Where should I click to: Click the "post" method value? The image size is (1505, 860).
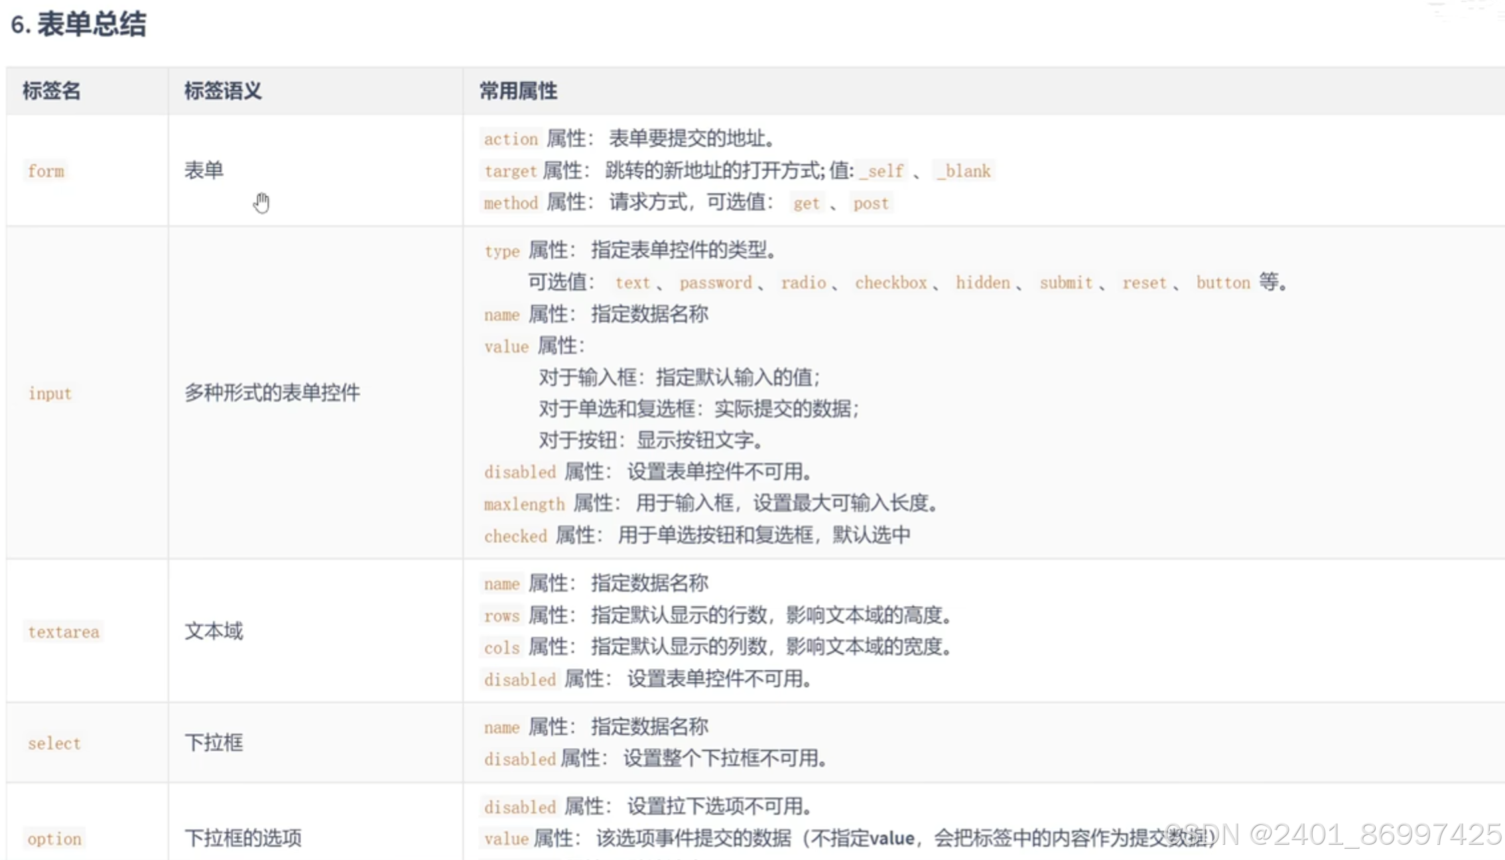[870, 204]
